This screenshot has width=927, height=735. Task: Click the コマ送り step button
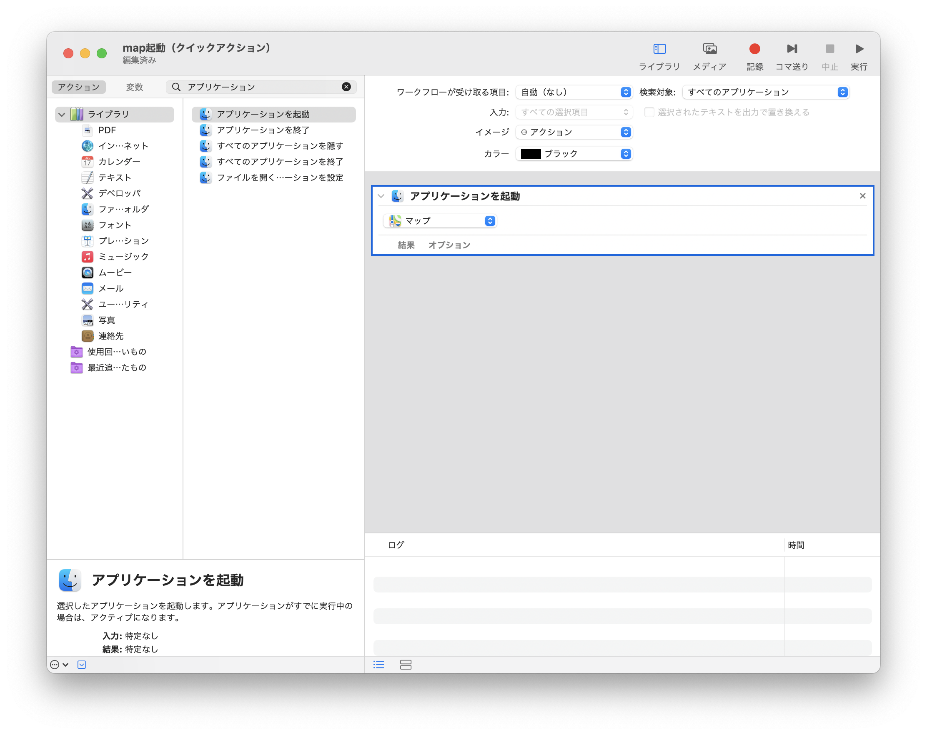coord(792,56)
